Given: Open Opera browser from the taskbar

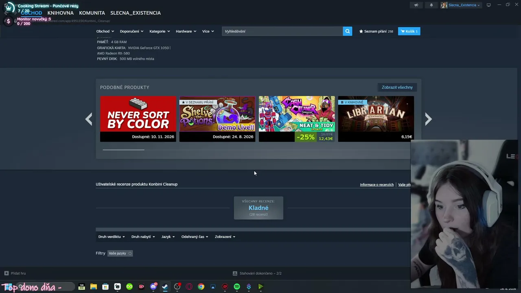Looking at the screenshot, I should coord(189,286).
